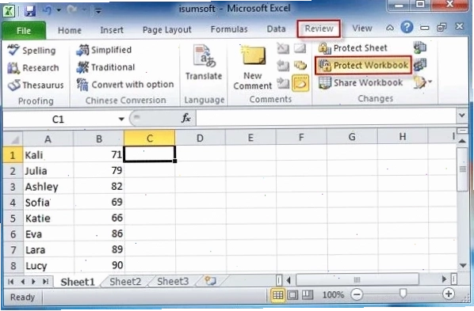The height and width of the screenshot is (311, 474).
Task: Click cell with value 86
Action: click(x=99, y=233)
